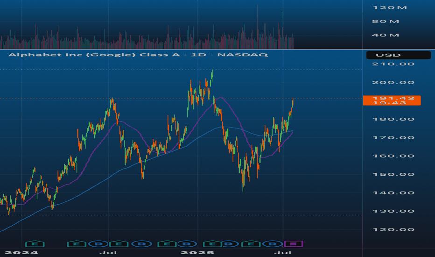435x257 pixels.
Task: Open the last earnings marker before the 2025 label
Action: (x=167, y=244)
